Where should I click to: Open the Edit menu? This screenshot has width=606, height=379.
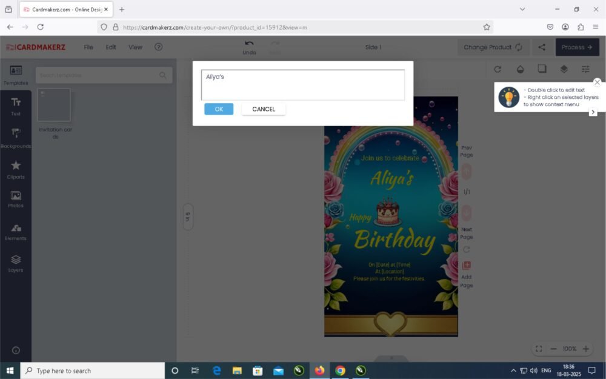tap(111, 47)
